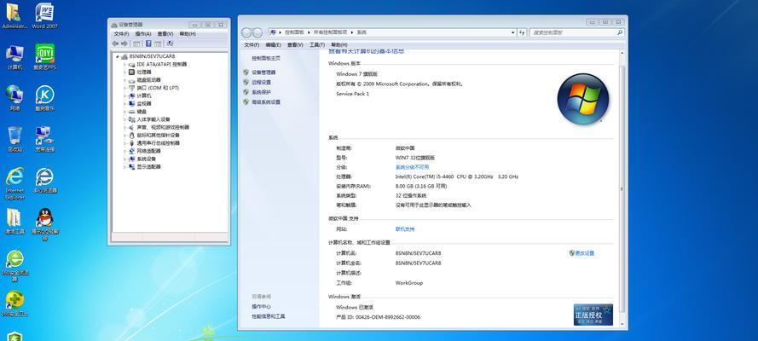The width and height of the screenshot is (758, 341).
Task: Open the 激活工具 folder icon
Action: pos(15,221)
